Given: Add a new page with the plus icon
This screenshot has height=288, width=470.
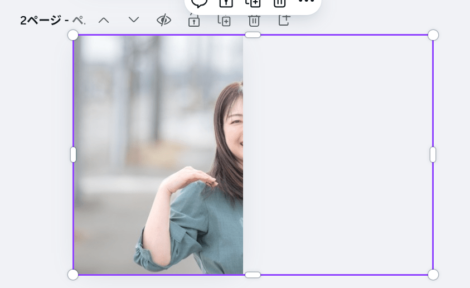Looking at the screenshot, I should pyautogui.click(x=284, y=21).
